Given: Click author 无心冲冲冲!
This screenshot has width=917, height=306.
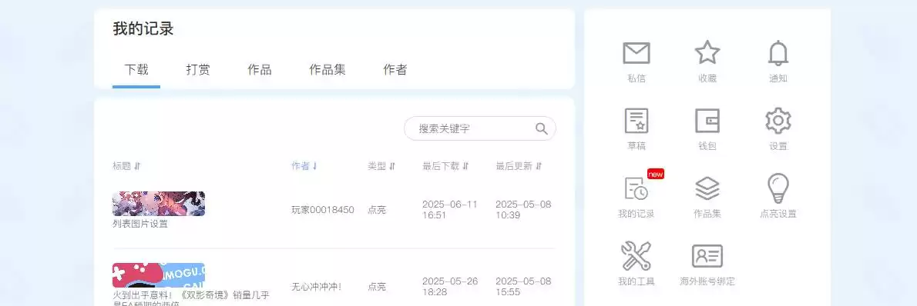Looking at the screenshot, I should [317, 287].
